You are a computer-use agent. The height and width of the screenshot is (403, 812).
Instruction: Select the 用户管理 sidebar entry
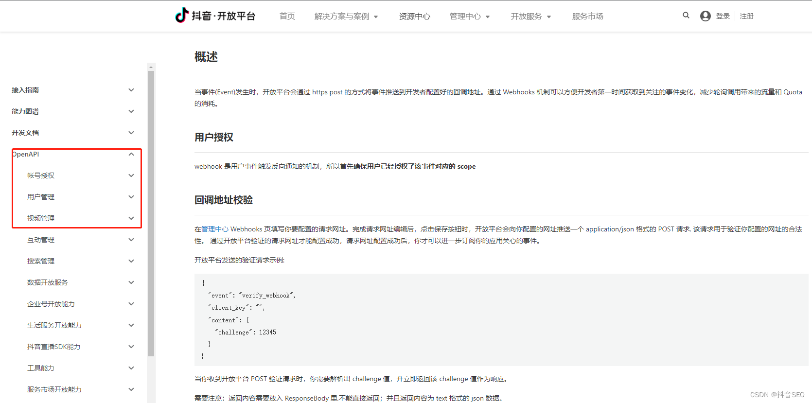coord(41,197)
